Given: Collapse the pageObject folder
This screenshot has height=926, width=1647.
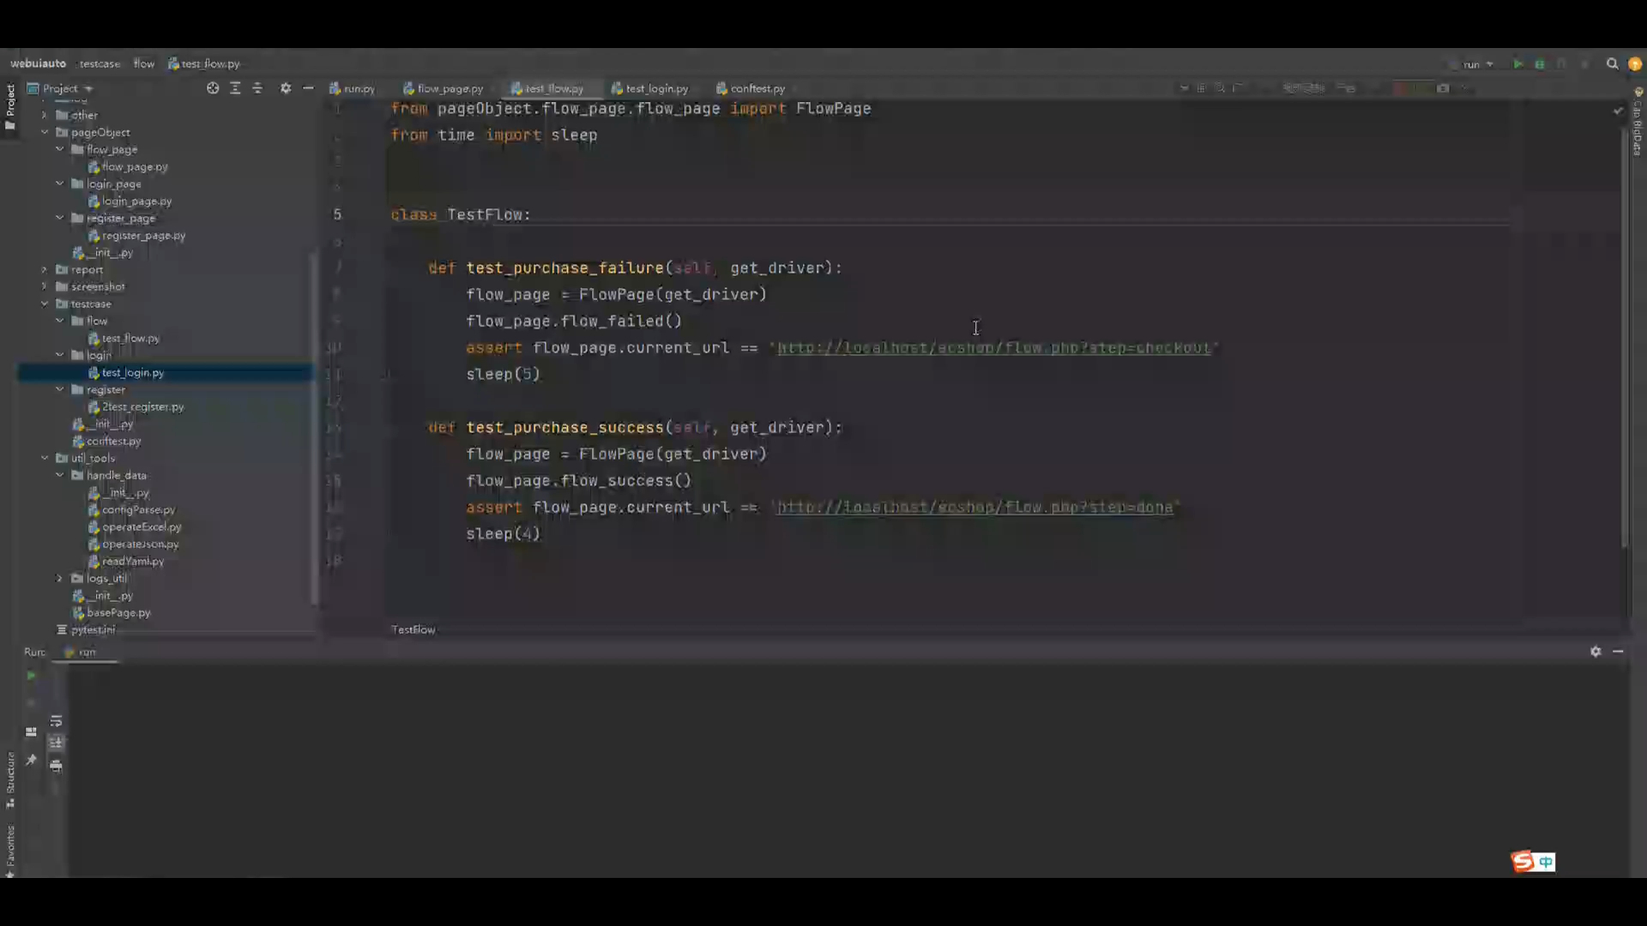Looking at the screenshot, I should click(x=45, y=132).
